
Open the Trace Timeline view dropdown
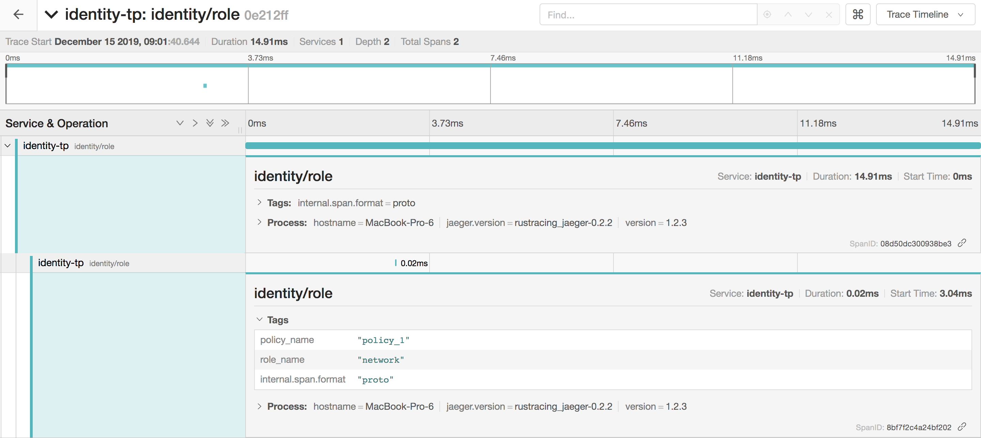[925, 14]
